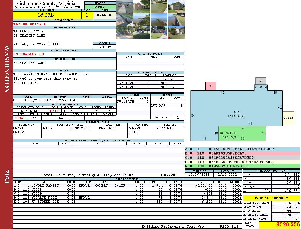The width and height of the screenshot is (301, 229).
Task: Select the B.0 legend row with pink highlight
Action: (242, 153)
